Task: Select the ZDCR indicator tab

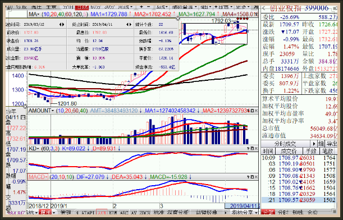Action: point(145,212)
